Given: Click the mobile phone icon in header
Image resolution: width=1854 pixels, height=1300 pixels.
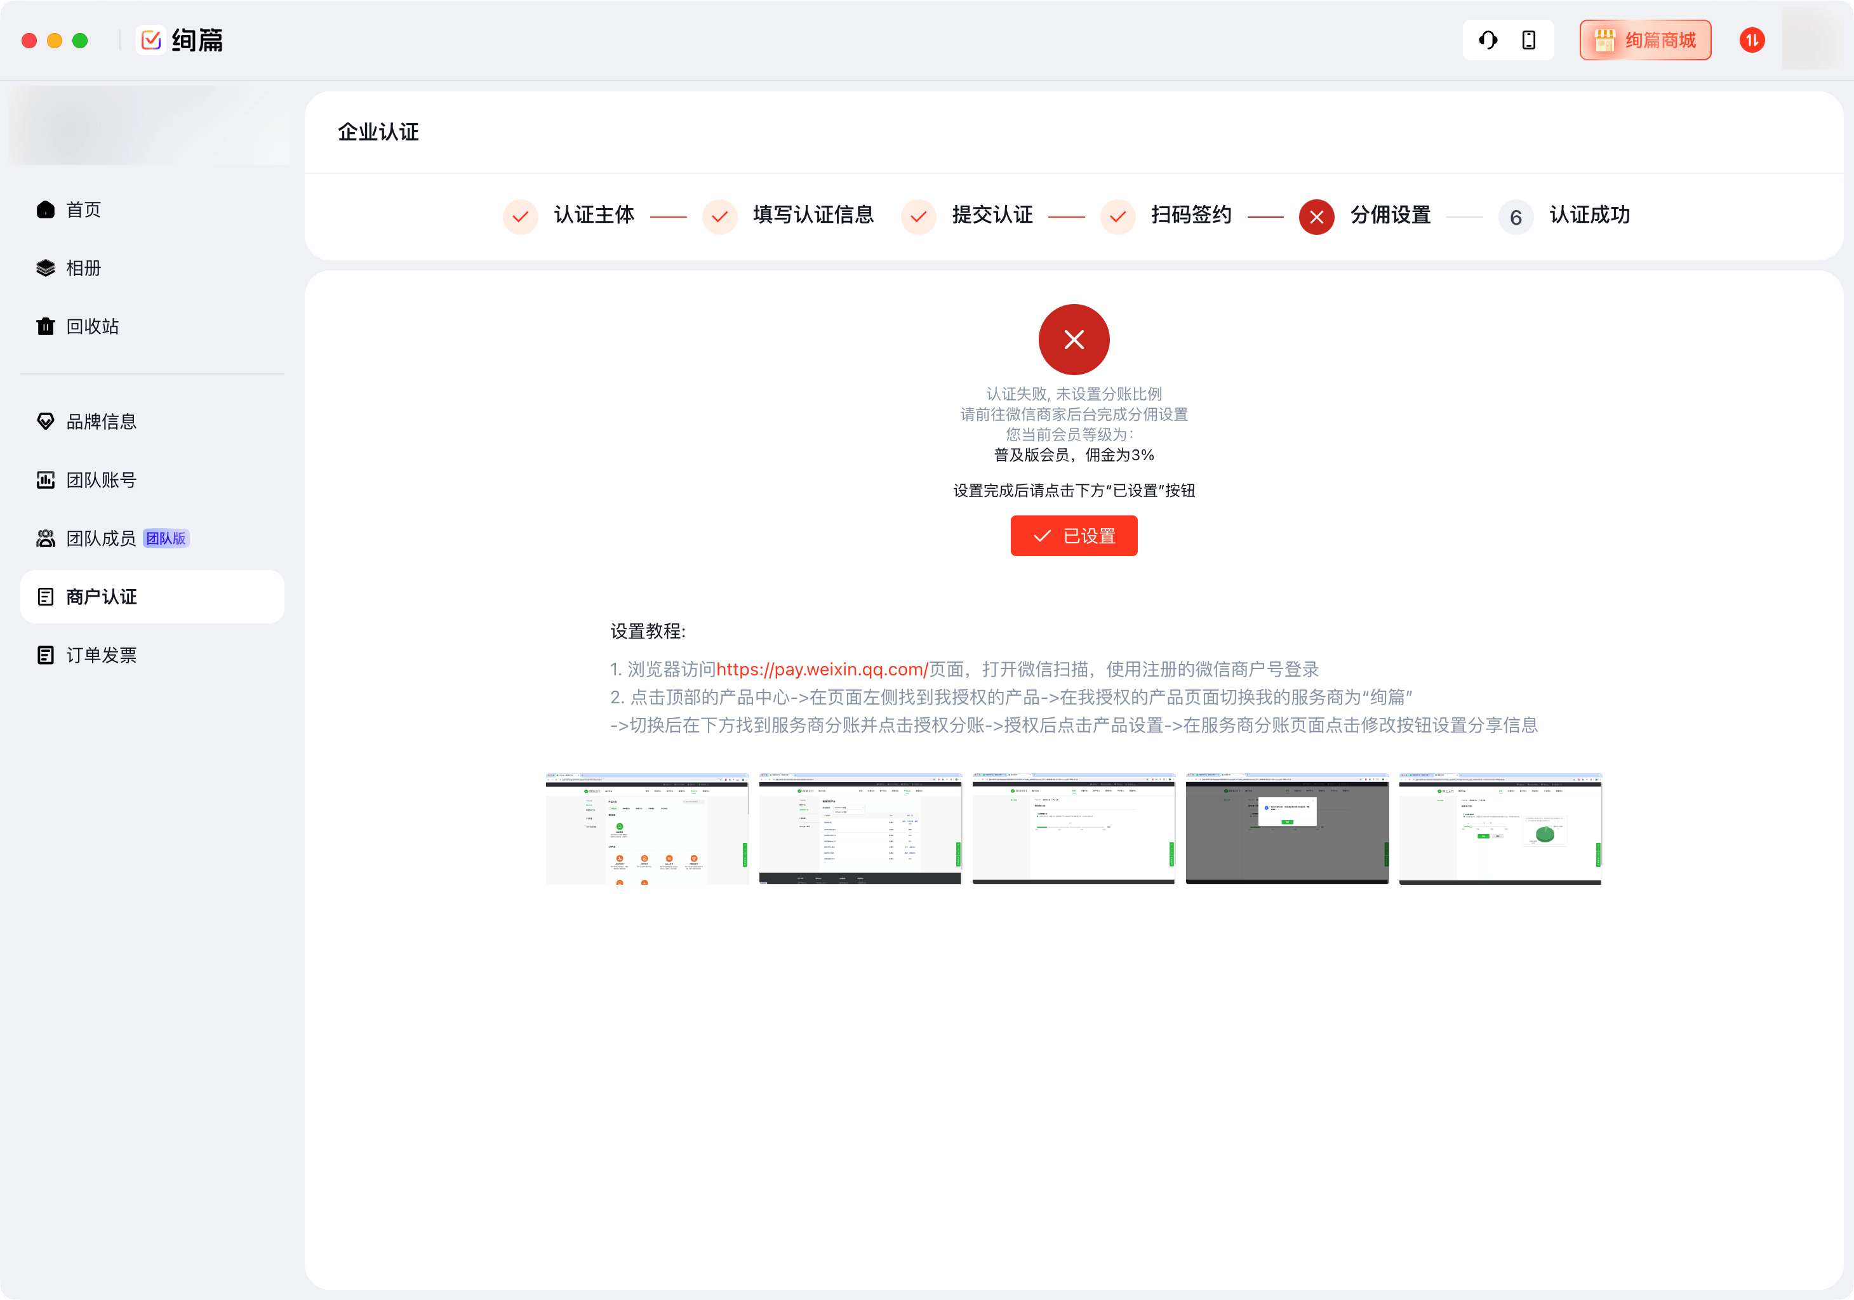Looking at the screenshot, I should click(1528, 39).
